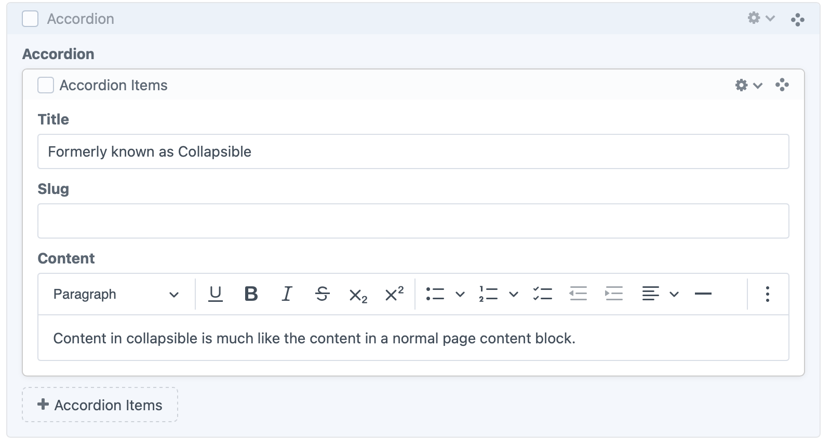Expand the bulleted list style options
The width and height of the screenshot is (831, 445).
tap(460, 294)
